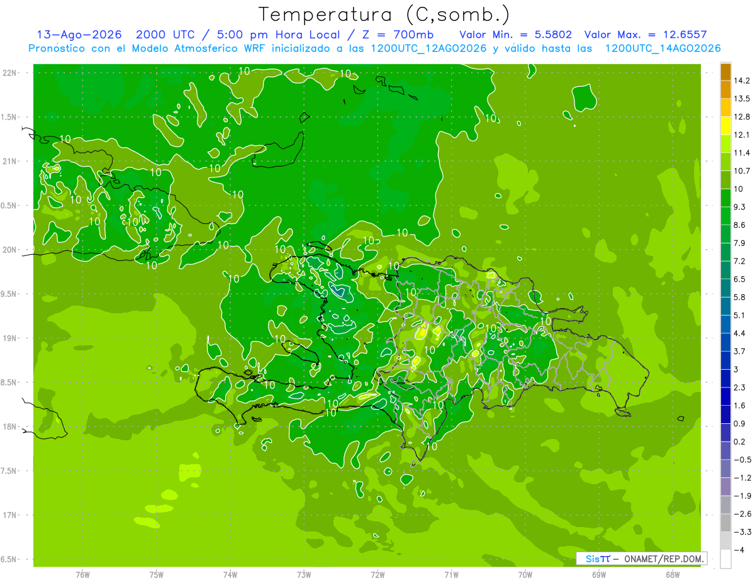This screenshot has height=583, width=755.
Task: Pick the white swatch below -4
Action: pyautogui.click(x=725, y=559)
